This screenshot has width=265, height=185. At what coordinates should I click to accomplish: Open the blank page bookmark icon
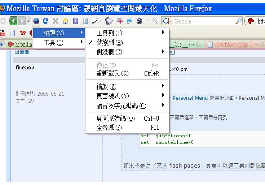12,33
